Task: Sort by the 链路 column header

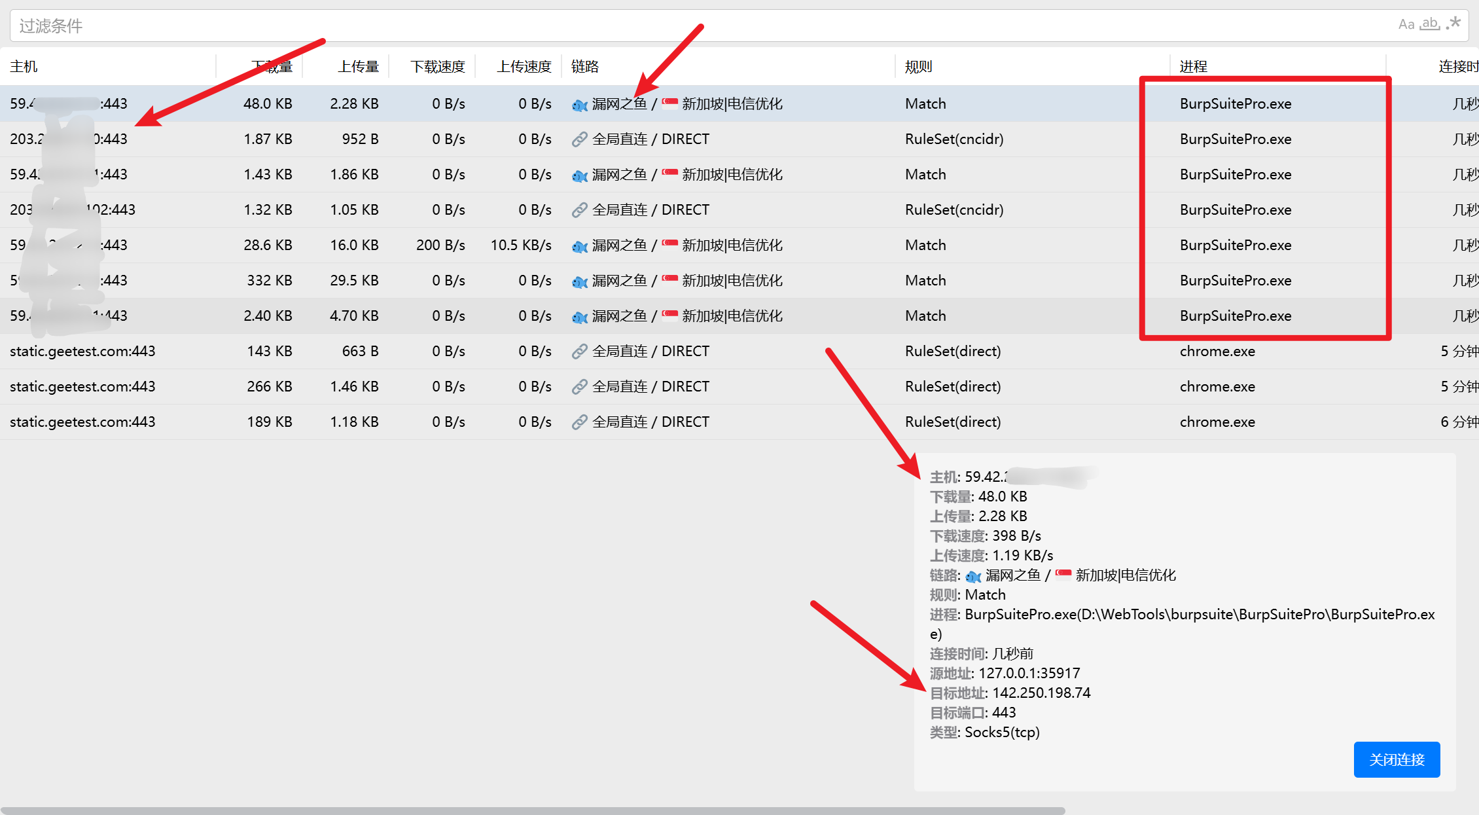Action: tap(585, 66)
